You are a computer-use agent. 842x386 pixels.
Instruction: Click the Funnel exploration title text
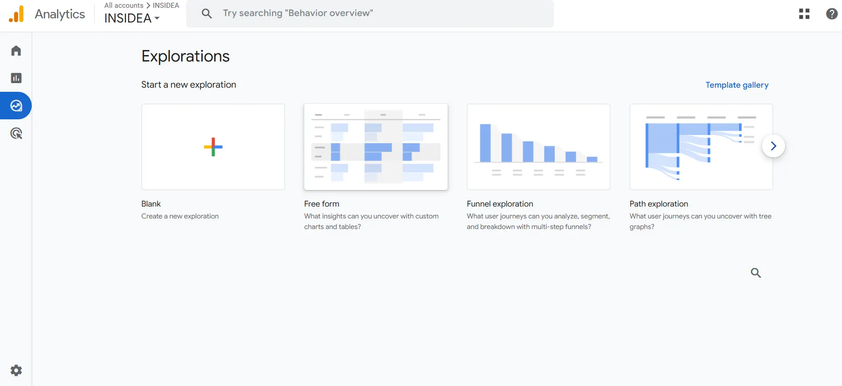pyautogui.click(x=500, y=204)
